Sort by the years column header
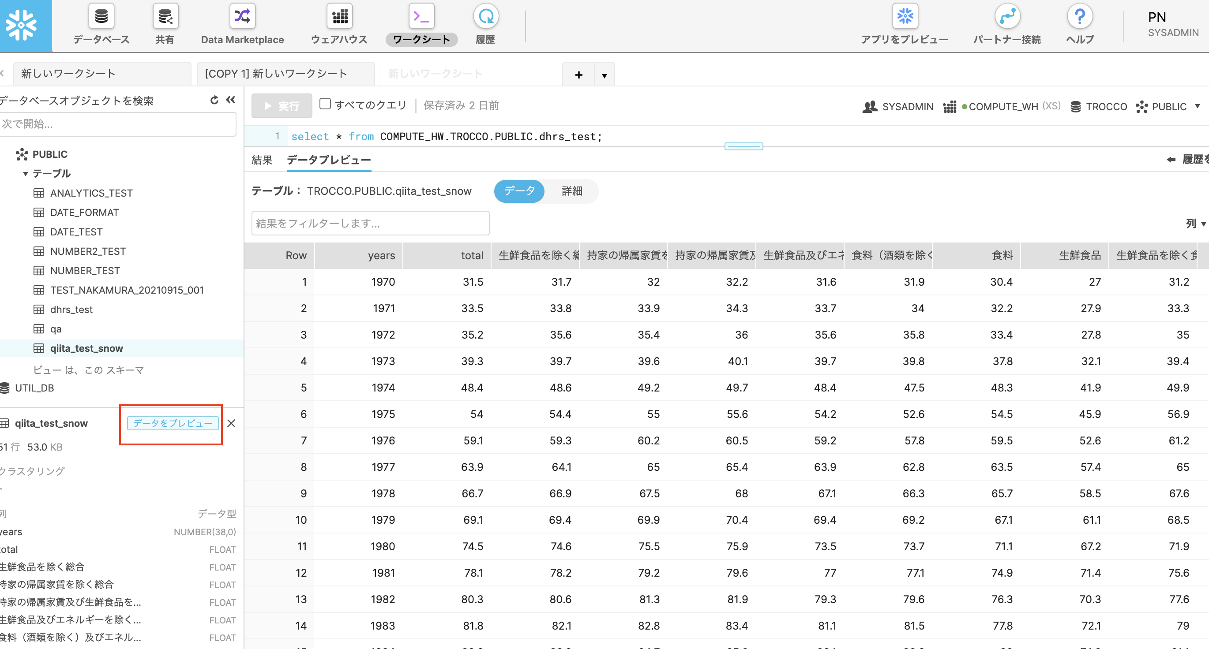 (359, 256)
